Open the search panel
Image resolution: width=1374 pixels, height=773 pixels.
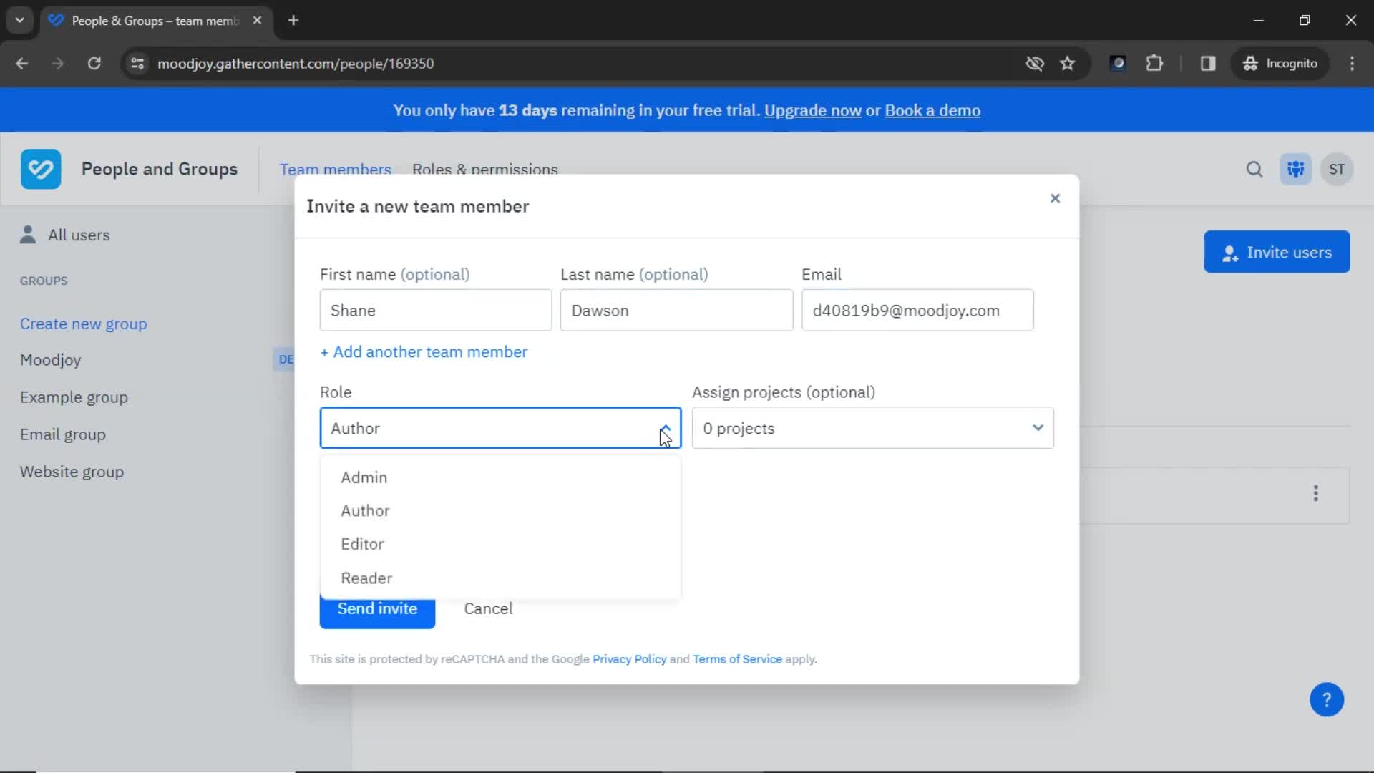pos(1254,169)
